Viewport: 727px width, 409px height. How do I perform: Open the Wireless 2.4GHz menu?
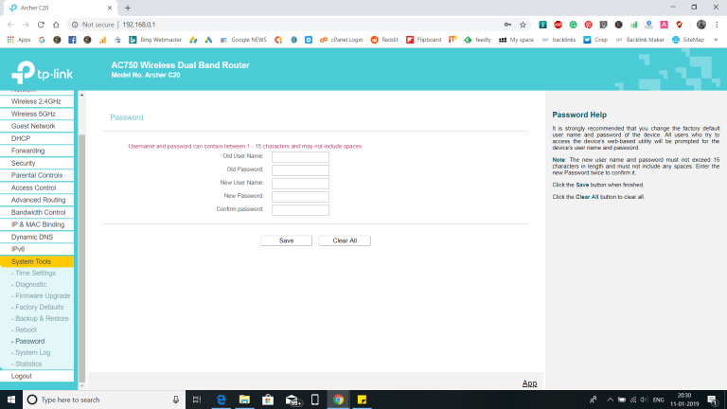tap(36, 100)
